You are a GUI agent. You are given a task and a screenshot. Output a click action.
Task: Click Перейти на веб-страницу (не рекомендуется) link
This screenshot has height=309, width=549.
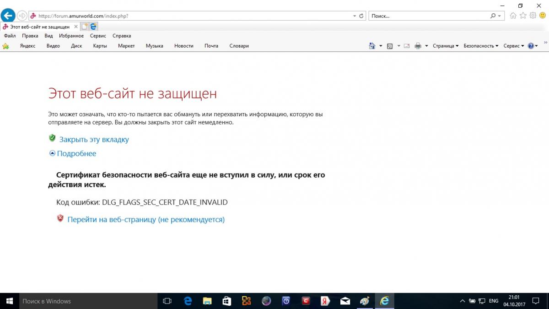coord(145,220)
